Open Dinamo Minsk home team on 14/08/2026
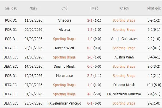The height and width of the screenshot is (108, 162). [64, 67]
